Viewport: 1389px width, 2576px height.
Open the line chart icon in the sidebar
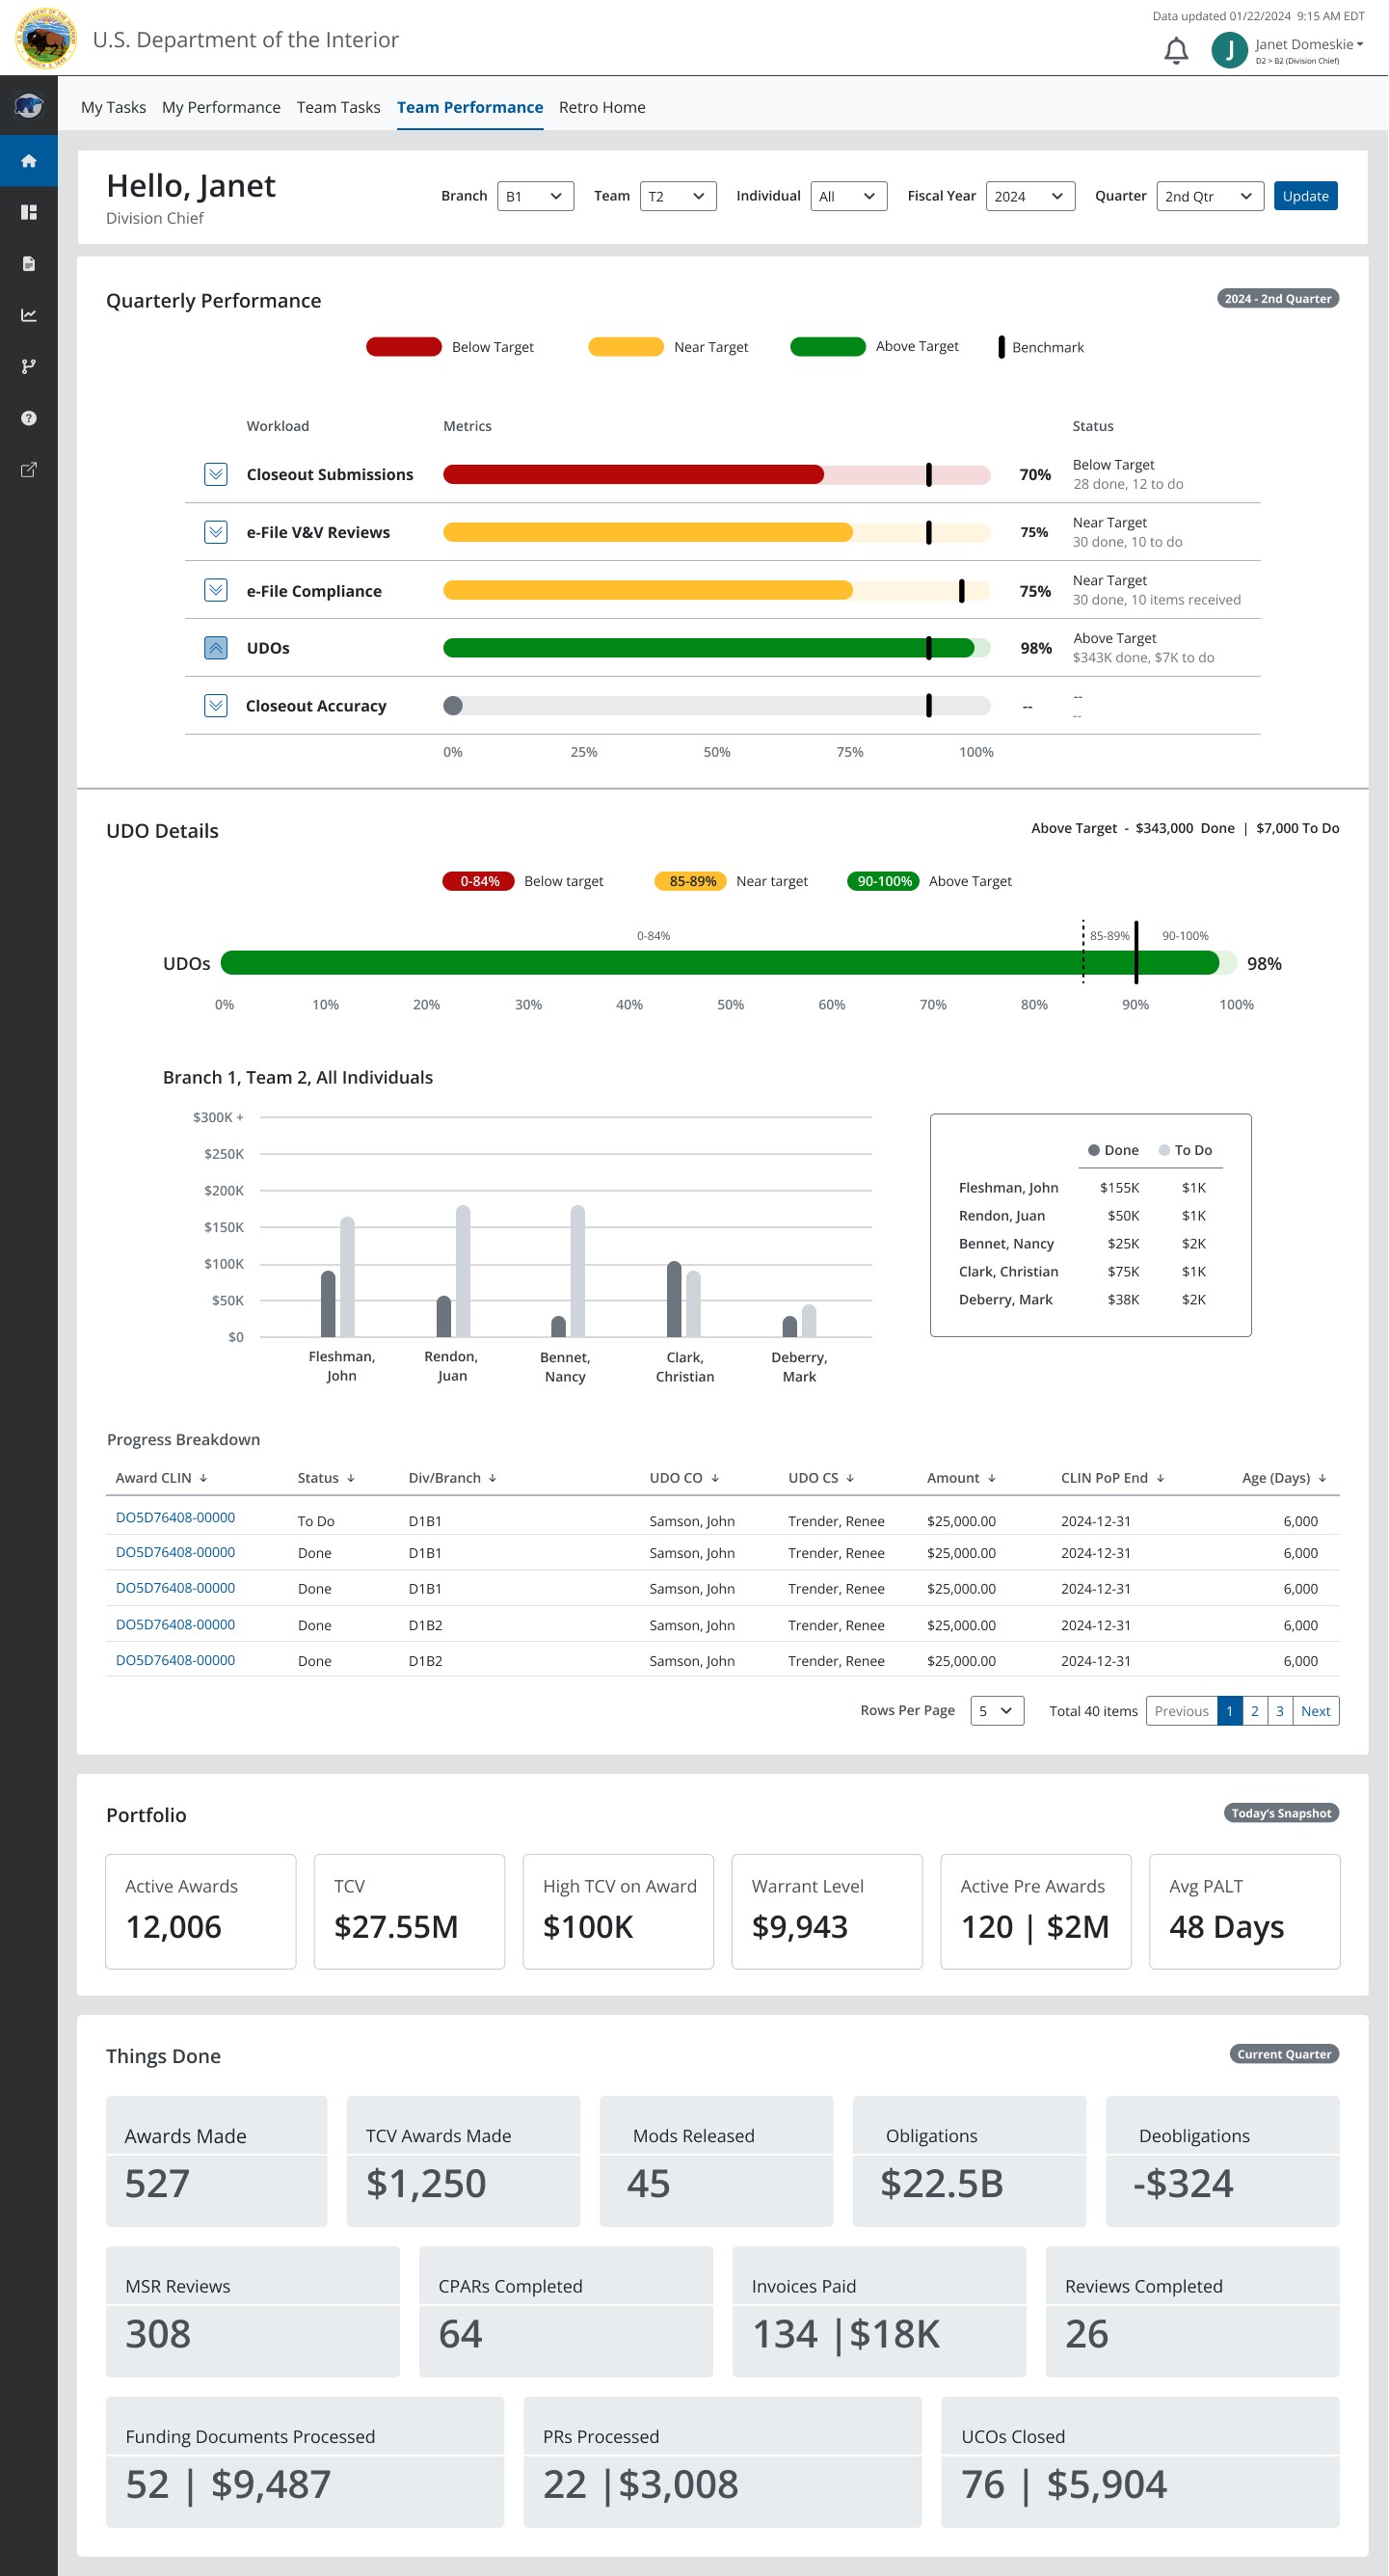click(x=29, y=315)
